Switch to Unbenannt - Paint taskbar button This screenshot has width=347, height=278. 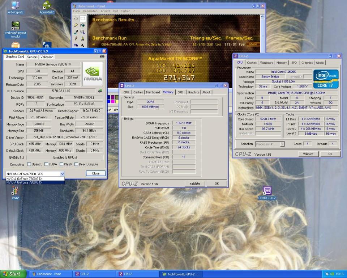click(x=51, y=274)
